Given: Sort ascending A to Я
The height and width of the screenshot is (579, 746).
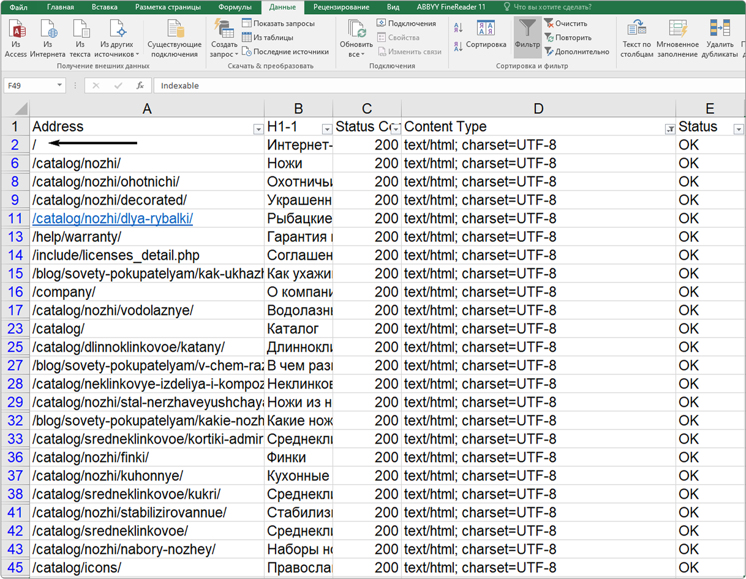Looking at the screenshot, I should click(x=459, y=28).
